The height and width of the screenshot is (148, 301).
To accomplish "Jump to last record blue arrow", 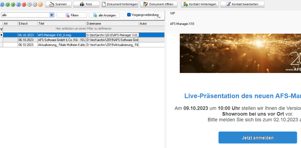I will (18, 4).
